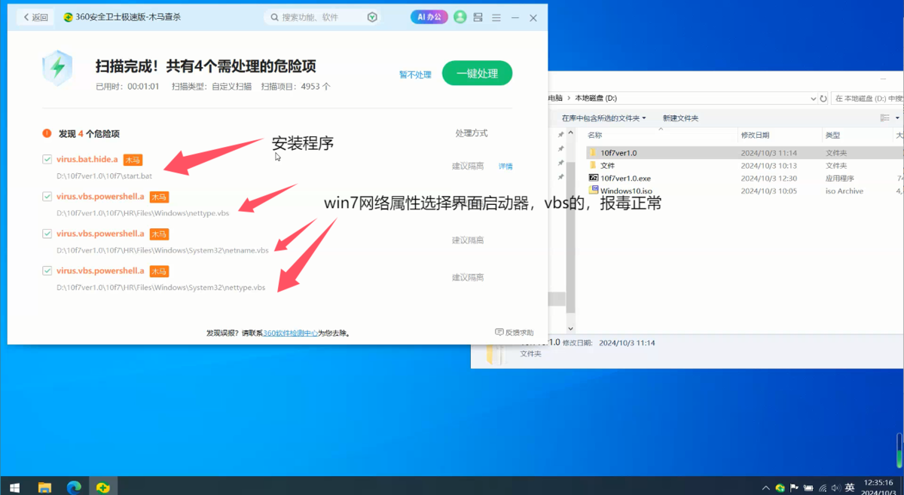
Task: Open Microsoft Edge from the taskbar
Action: pyautogui.click(x=74, y=487)
